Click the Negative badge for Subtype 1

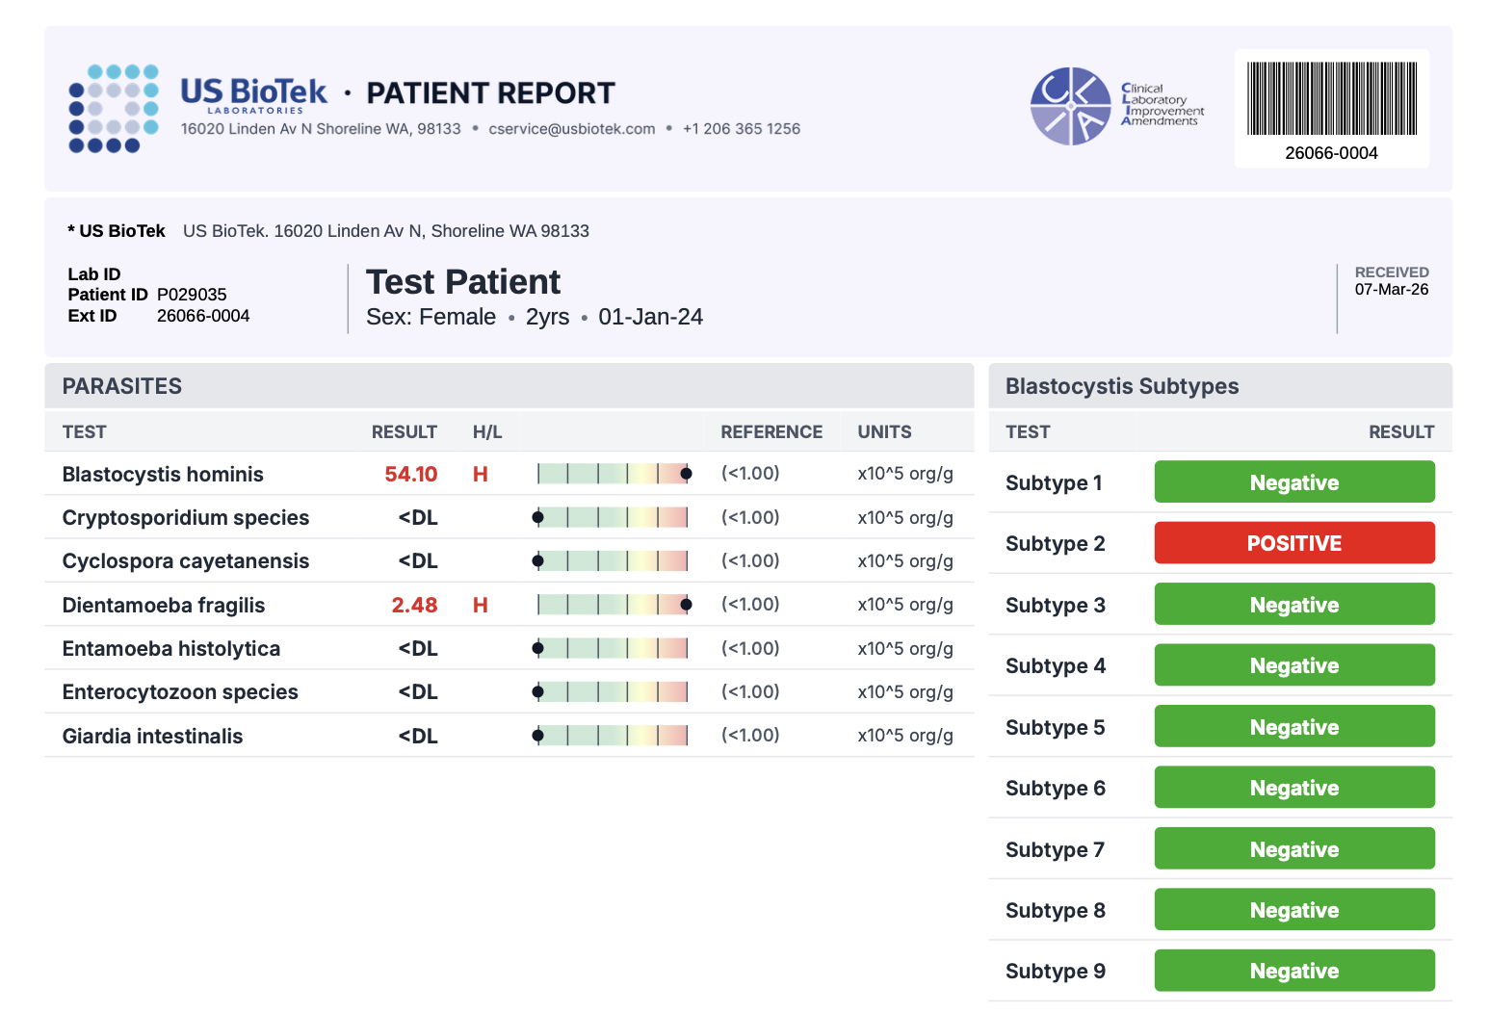1293,482
